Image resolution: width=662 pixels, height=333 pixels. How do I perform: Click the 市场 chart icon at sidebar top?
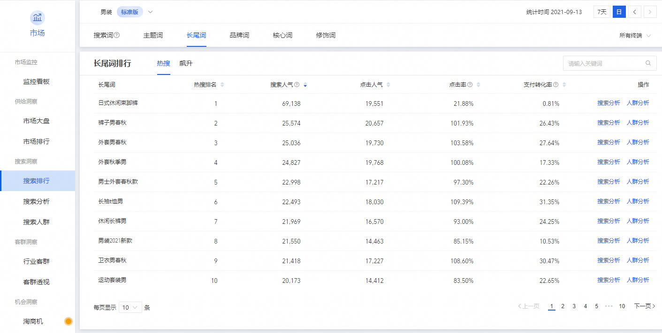(x=37, y=18)
